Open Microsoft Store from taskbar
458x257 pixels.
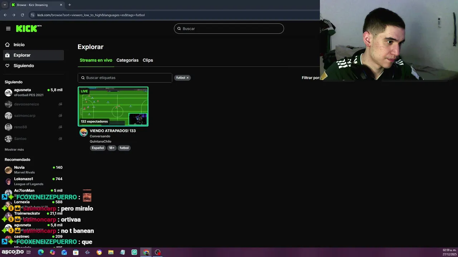tap(76, 252)
